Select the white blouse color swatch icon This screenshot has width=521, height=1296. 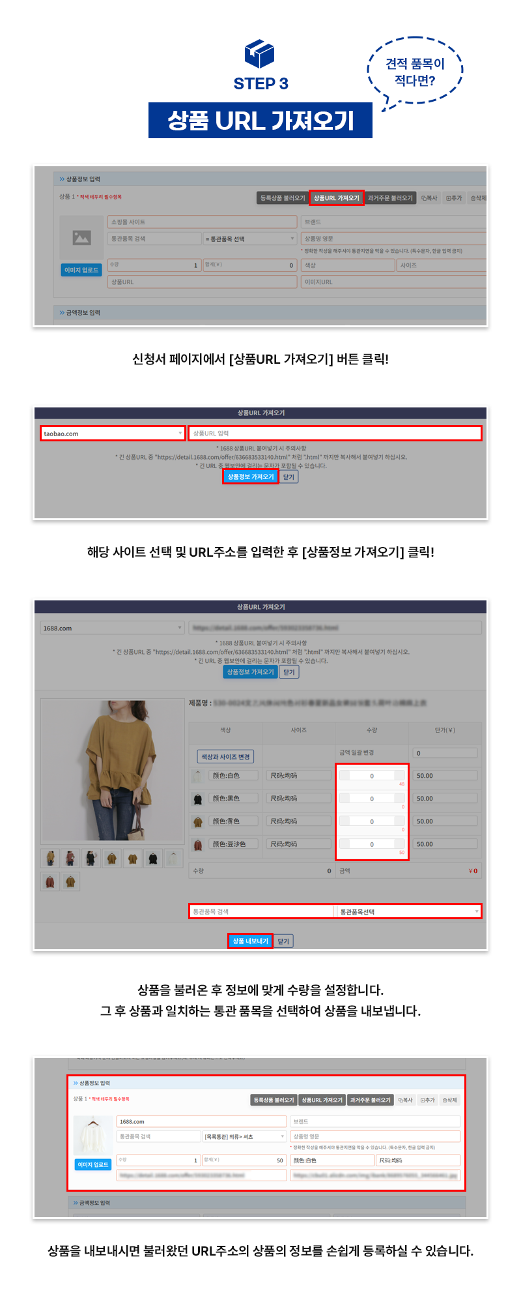coord(197,776)
